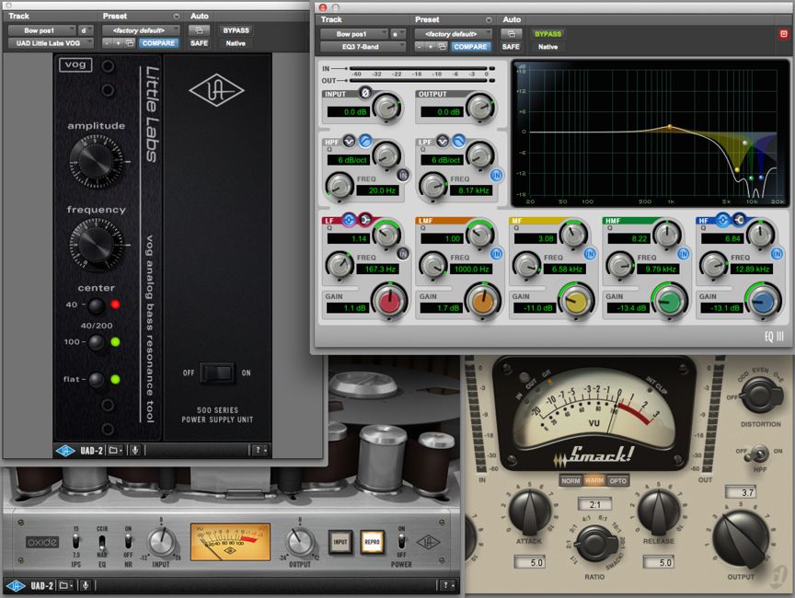Click the microphone icon in Oxide toolbar

click(x=84, y=585)
